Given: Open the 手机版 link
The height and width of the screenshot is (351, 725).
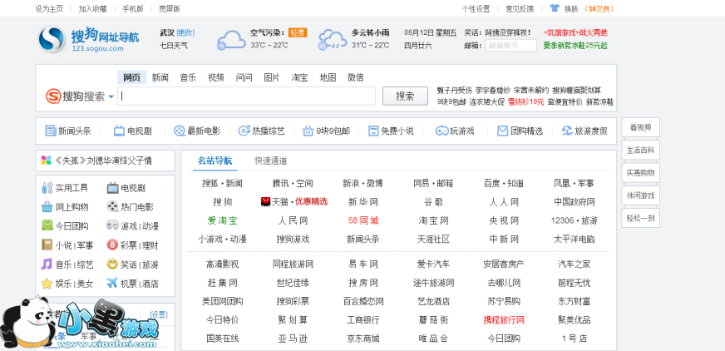Looking at the screenshot, I should tap(133, 8).
